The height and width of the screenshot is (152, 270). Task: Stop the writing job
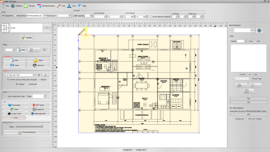249,91
